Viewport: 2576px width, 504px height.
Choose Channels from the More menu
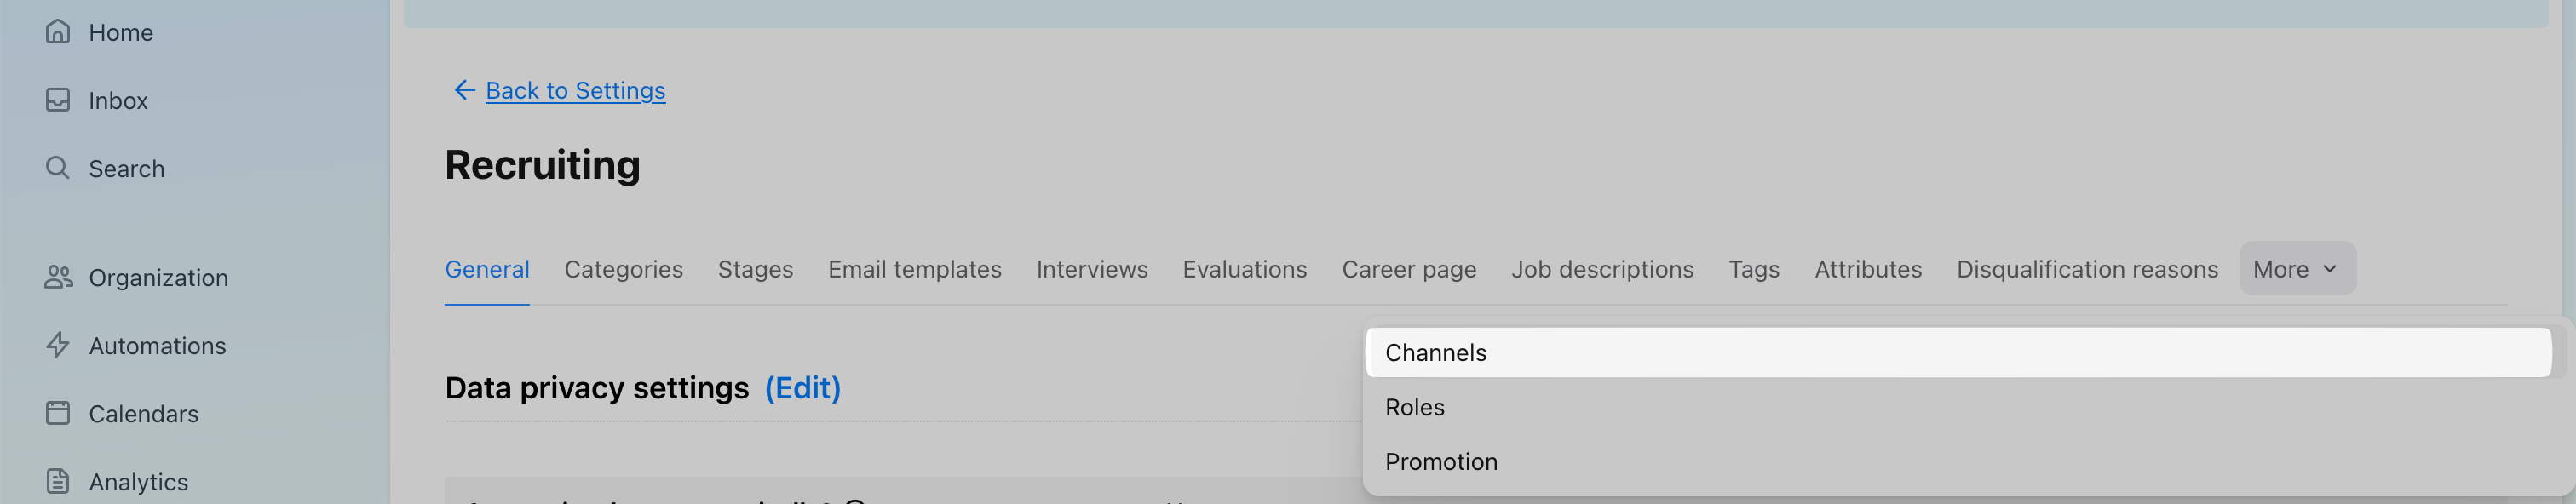click(x=1958, y=352)
